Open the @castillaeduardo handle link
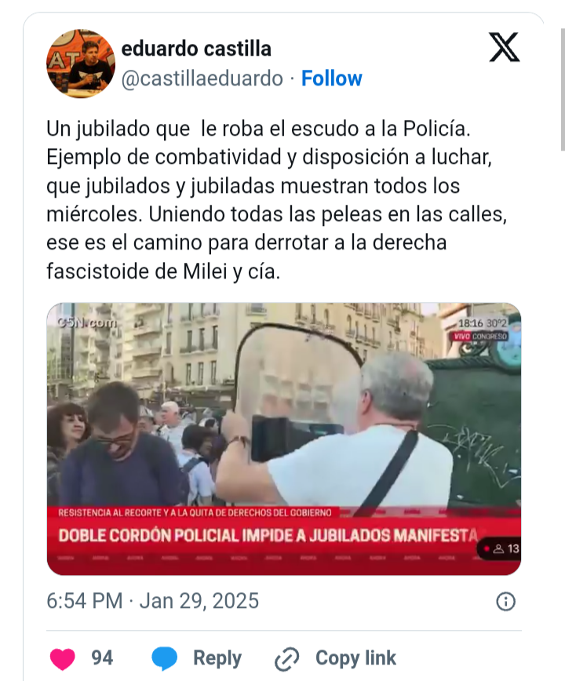The height and width of the screenshot is (681, 565). click(x=202, y=78)
